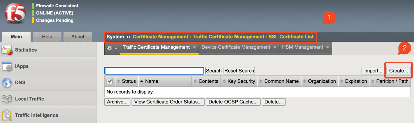Sort by Expiration column arrows
414x123 pixels.
pos(342,81)
